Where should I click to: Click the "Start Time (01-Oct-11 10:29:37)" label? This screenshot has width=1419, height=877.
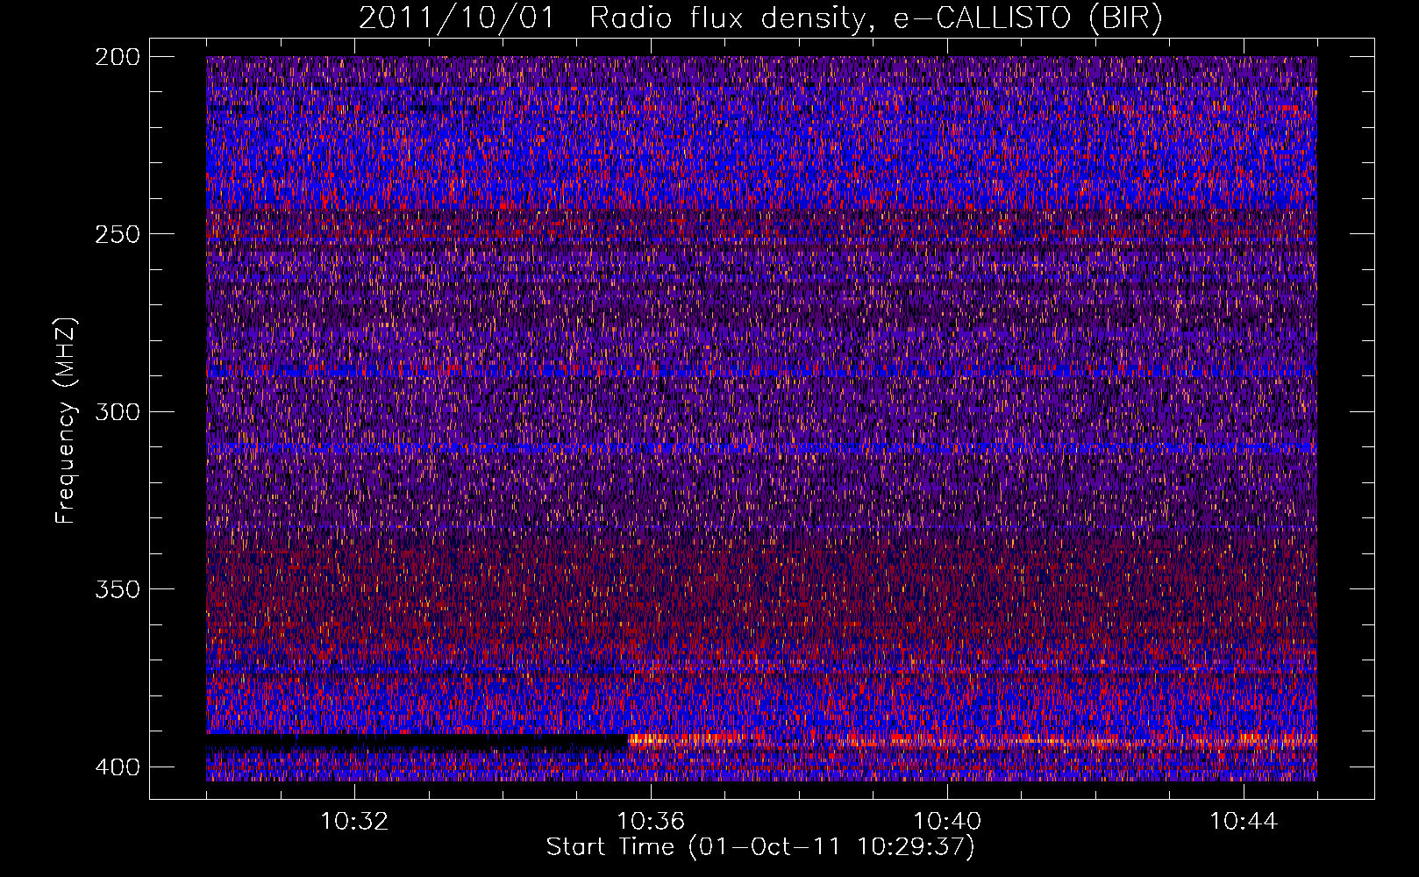pos(760,847)
